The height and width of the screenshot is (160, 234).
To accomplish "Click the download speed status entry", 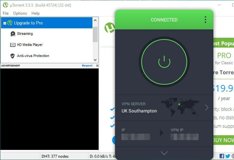I will [x=102, y=156].
